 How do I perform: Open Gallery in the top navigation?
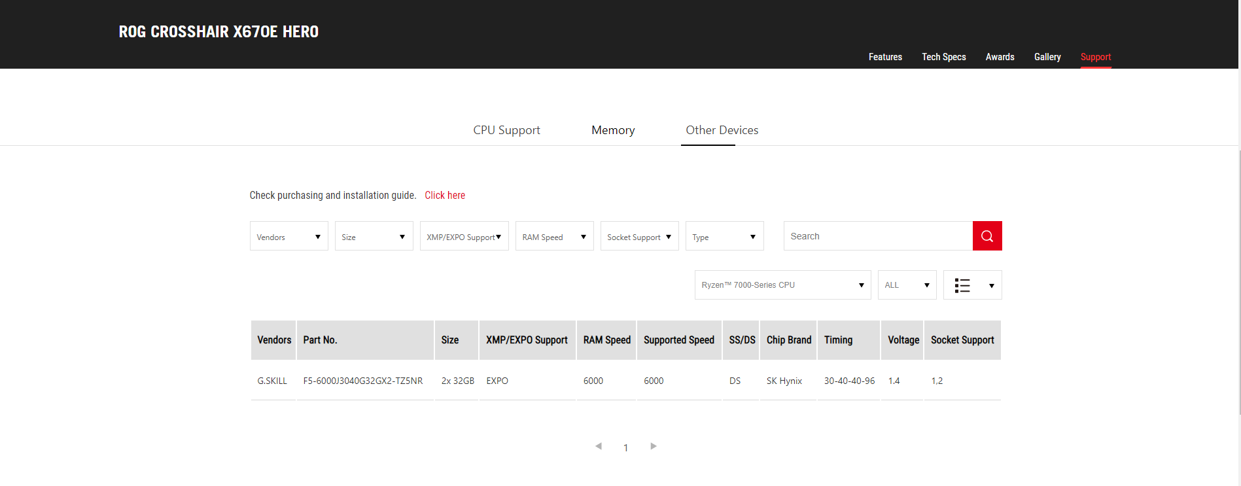[x=1047, y=57]
